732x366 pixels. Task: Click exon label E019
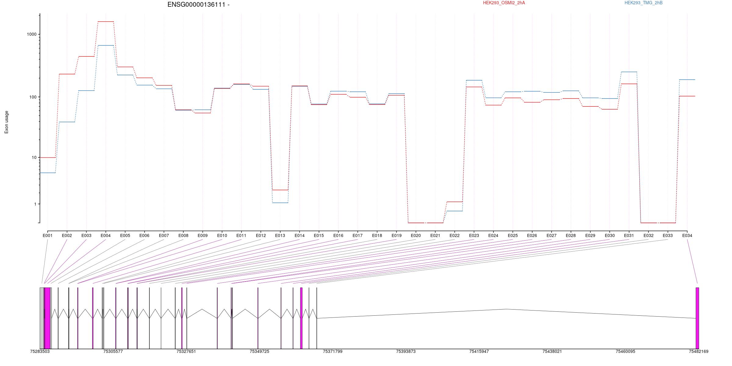click(396, 235)
